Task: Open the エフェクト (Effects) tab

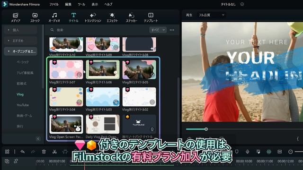Action: point(112,17)
